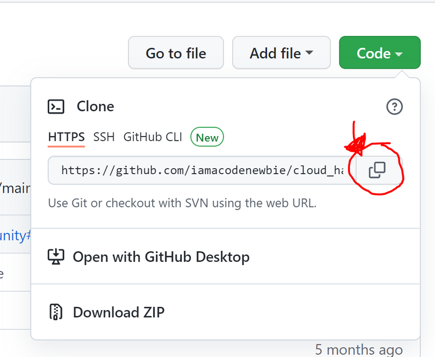
Task: Click the caret arrow on Code button
Action: (x=399, y=54)
